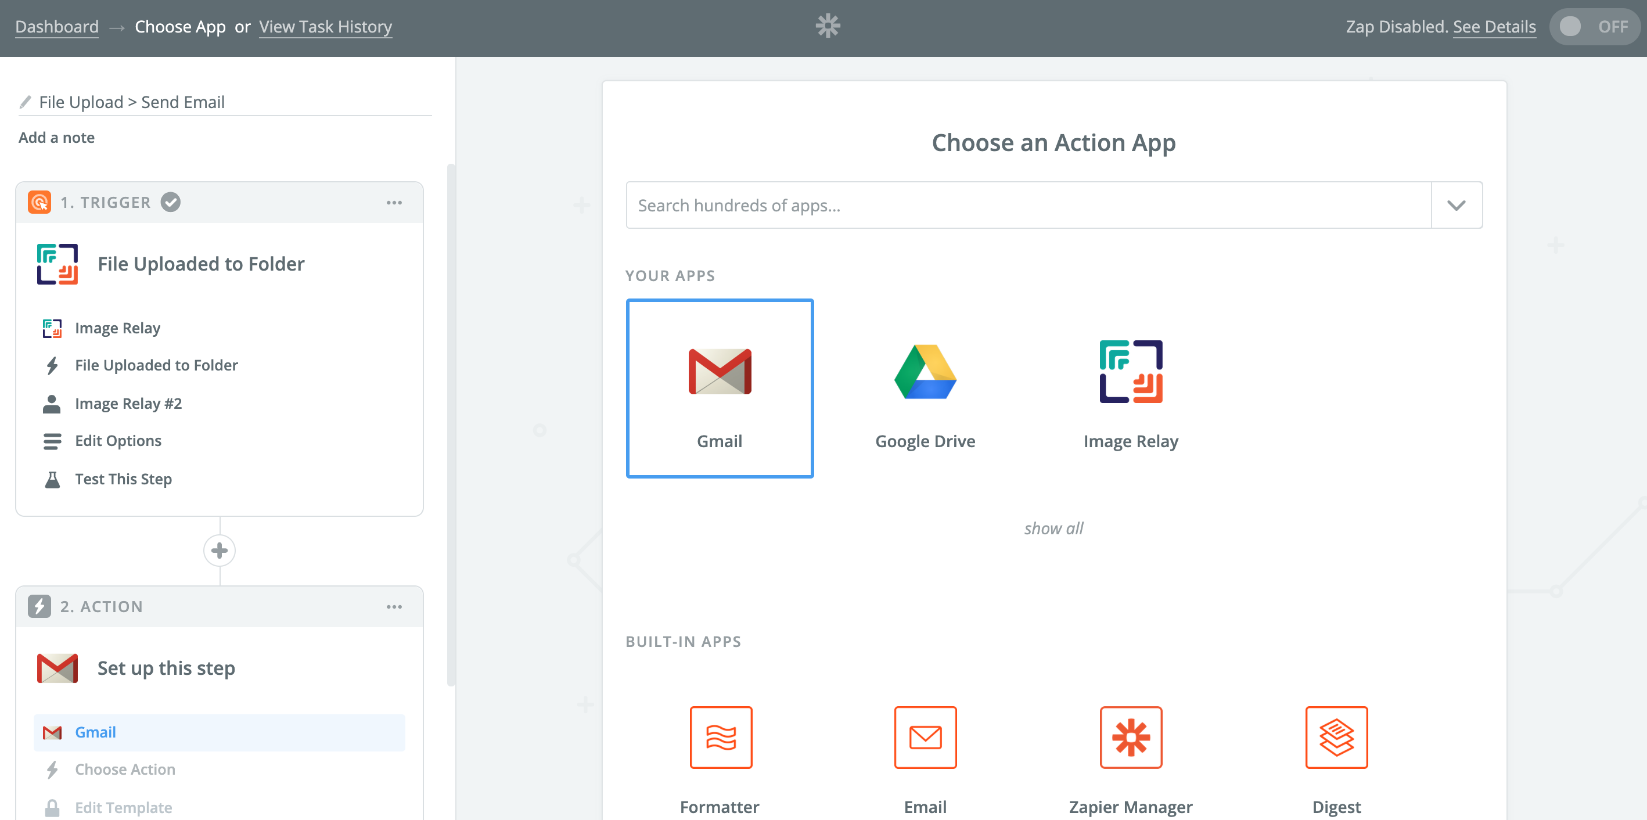The image size is (1647, 820).
Task: Click the small Gmail icon in action list
Action: pyautogui.click(x=52, y=732)
